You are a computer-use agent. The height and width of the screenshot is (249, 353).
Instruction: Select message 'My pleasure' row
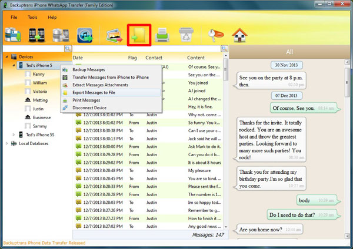tap(148, 170)
